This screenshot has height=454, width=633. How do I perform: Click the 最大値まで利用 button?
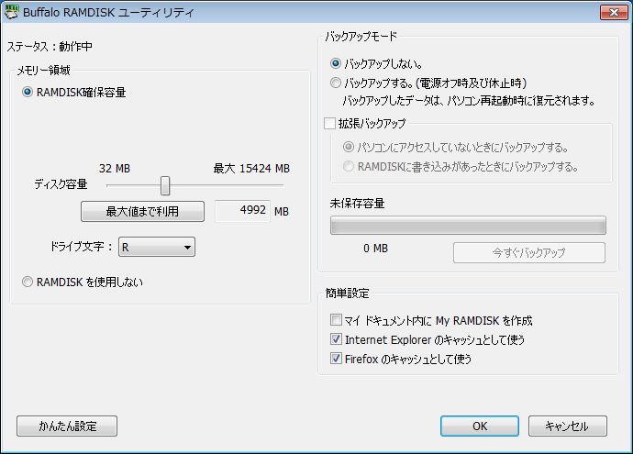point(142,211)
